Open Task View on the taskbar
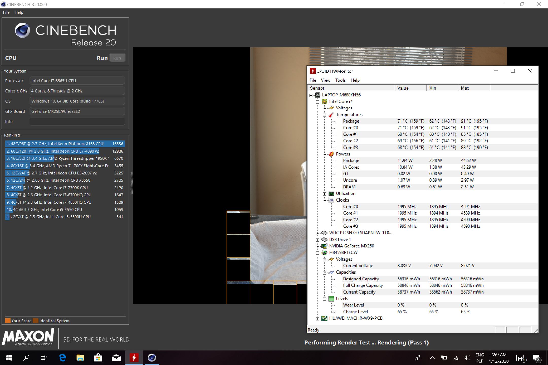This screenshot has height=365, width=548. pyautogui.click(x=44, y=358)
